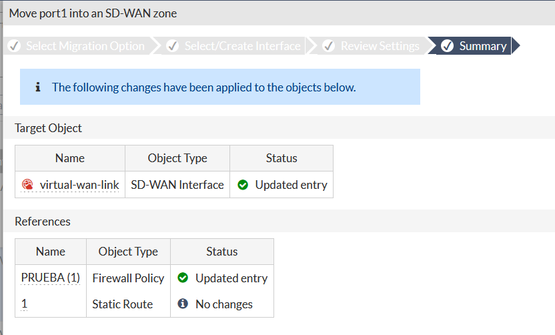
Task: Click the checkmark icon on Review Settings
Action: tap(329, 46)
